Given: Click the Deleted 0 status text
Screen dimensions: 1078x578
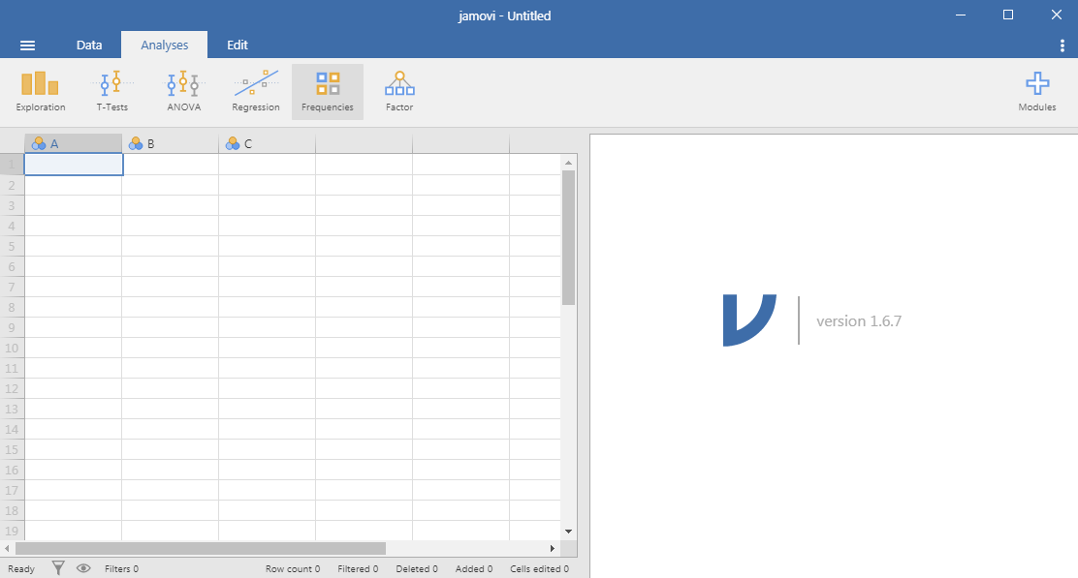Looking at the screenshot, I should [417, 569].
